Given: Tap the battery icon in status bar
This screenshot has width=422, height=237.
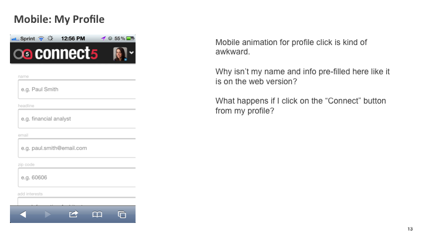Looking at the screenshot, I should 130,39.
